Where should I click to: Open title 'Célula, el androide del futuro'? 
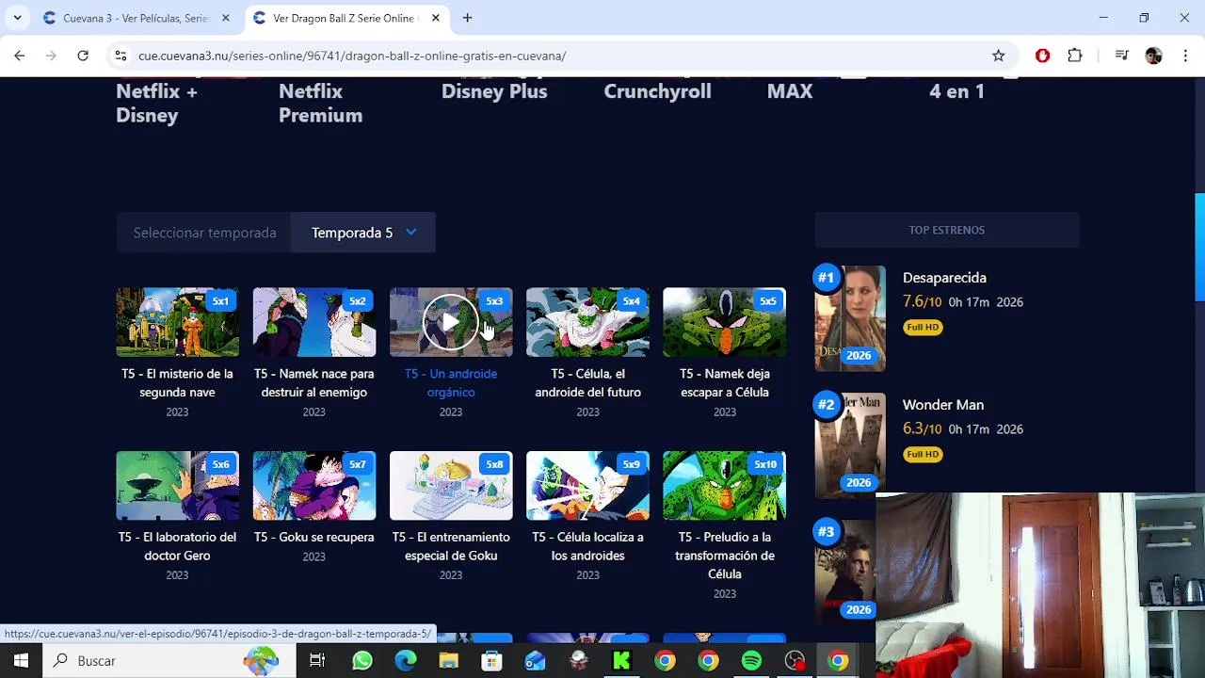(x=587, y=383)
